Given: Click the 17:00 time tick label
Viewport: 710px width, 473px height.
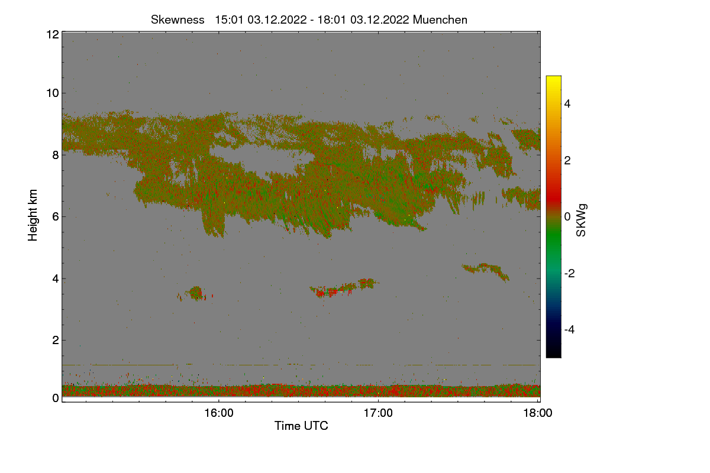Looking at the screenshot, I should (378, 413).
